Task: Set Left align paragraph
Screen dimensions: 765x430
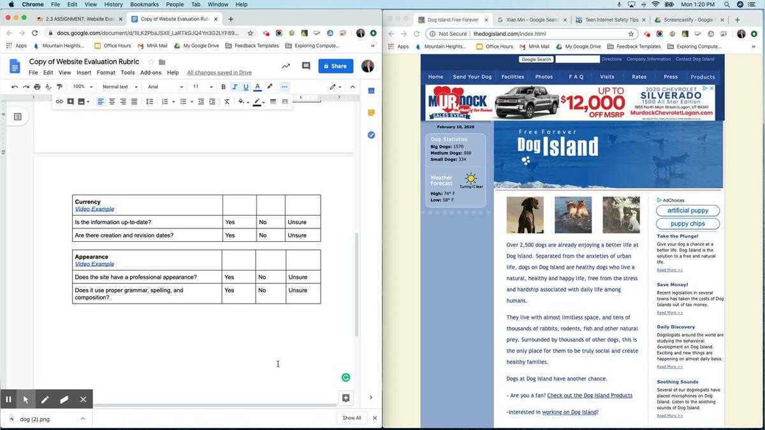Action: (101, 101)
